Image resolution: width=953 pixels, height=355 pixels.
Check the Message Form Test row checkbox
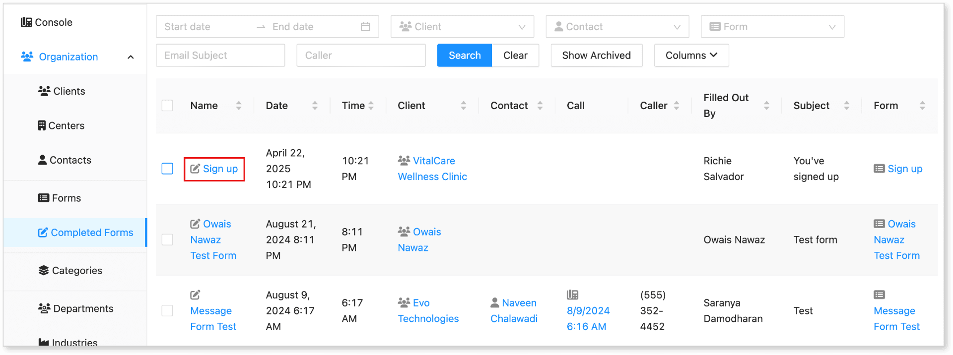167,311
